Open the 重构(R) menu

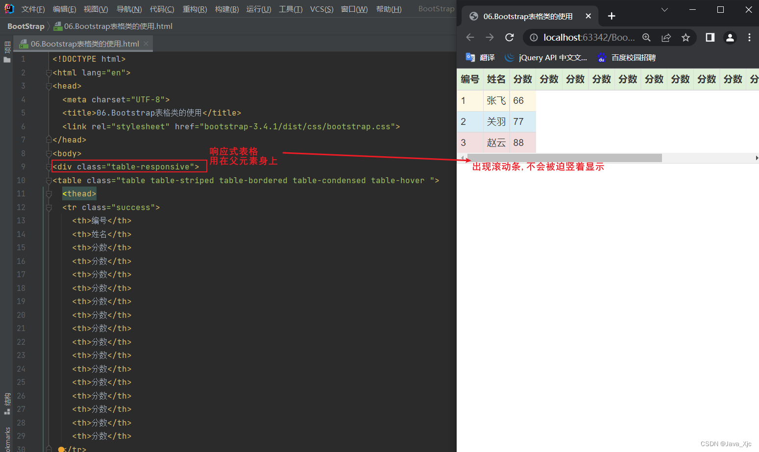[x=195, y=9]
